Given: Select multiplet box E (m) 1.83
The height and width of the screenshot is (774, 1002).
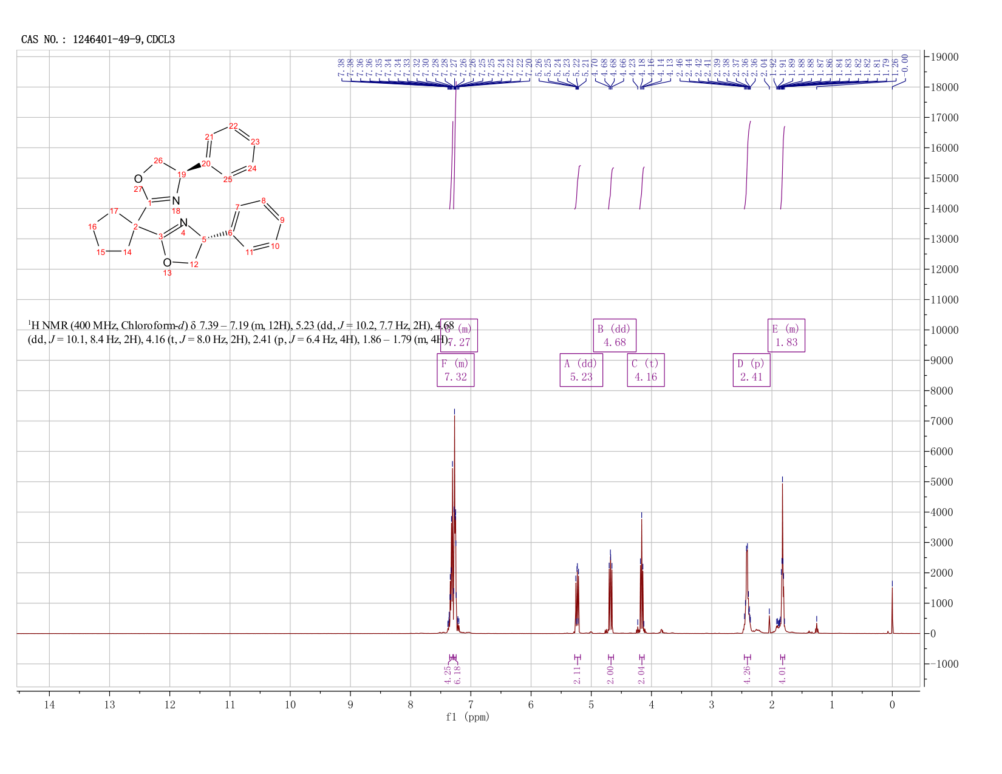Looking at the screenshot, I should point(786,335).
